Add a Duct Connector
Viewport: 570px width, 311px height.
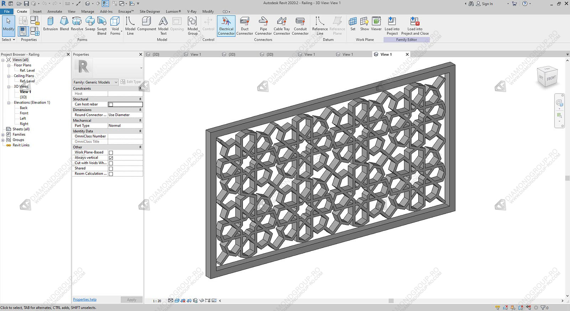(x=245, y=26)
